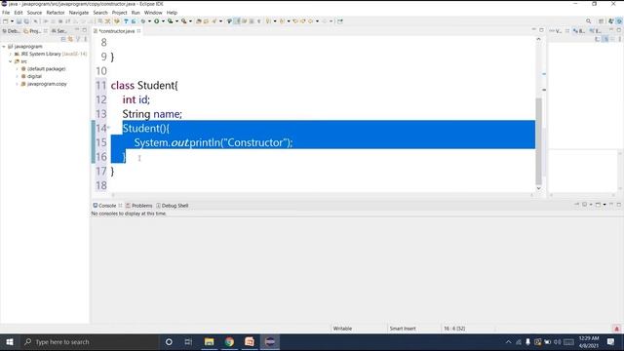Switch to the Debug view tab in left panel

pyautogui.click(x=11, y=31)
